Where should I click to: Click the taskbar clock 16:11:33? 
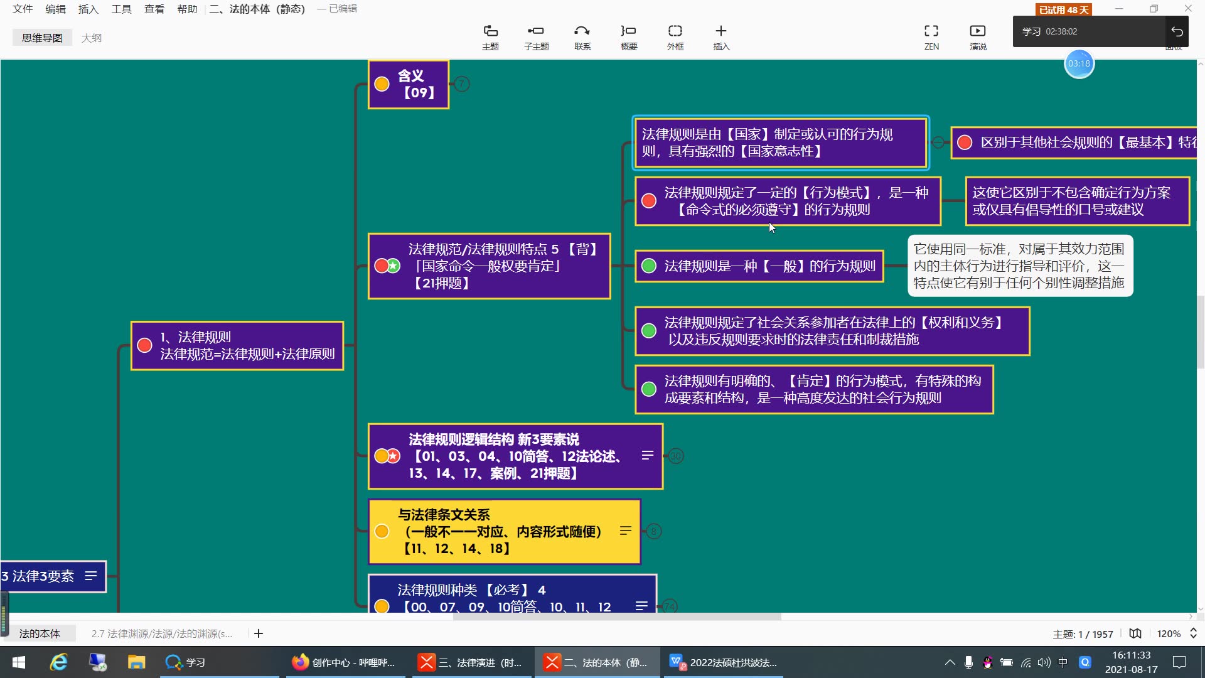(x=1131, y=655)
